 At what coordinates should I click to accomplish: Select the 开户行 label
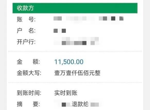tap(26, 42)
